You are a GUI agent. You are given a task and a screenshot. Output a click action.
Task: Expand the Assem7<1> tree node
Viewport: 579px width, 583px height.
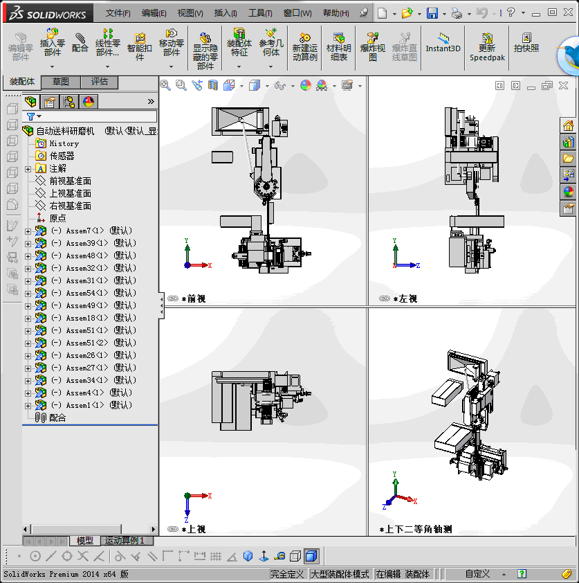point(28,231)
